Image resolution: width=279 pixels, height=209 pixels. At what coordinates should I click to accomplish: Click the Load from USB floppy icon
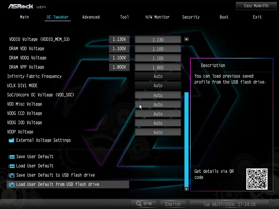pos(11,185)
